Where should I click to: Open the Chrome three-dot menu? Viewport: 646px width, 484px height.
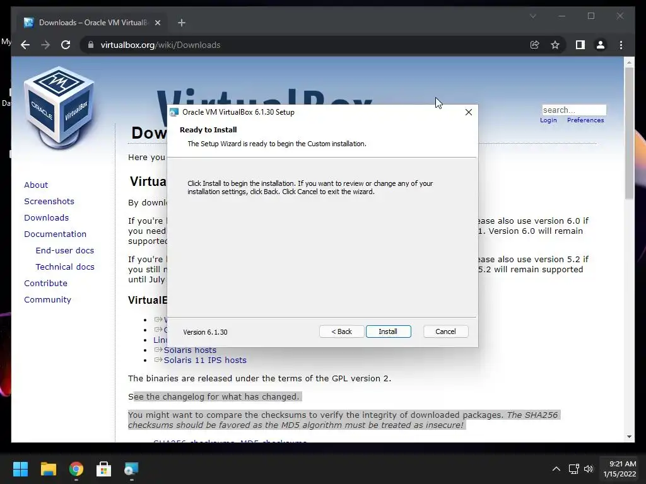(x=621, y=45)
